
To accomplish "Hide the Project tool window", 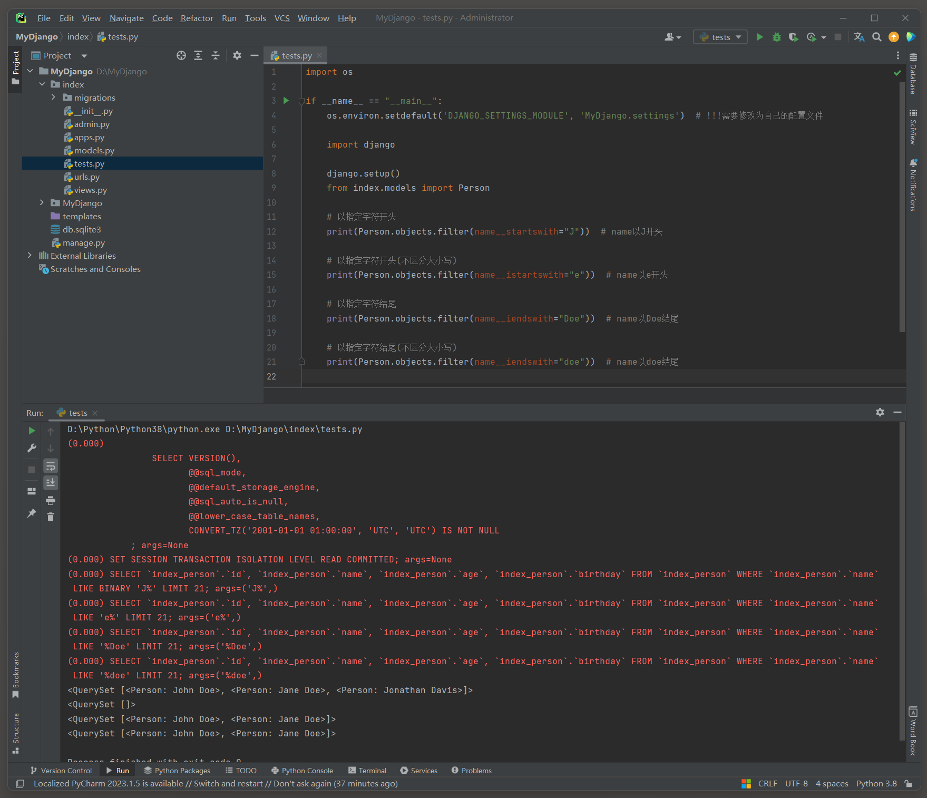I will (254, 55).
